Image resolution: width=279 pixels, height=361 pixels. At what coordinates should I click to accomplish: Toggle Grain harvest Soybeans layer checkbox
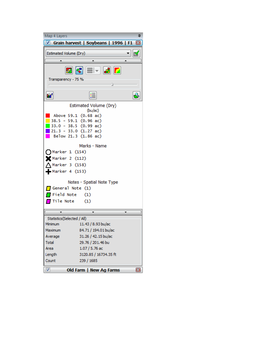(x=48, y=43)
